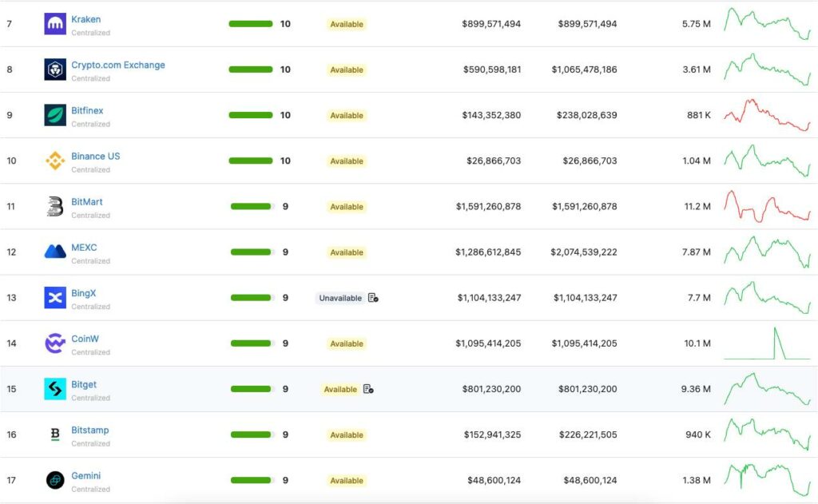Open the Binance US exchange link
This screenshot has height=504, width=818.
click(96, 156)
